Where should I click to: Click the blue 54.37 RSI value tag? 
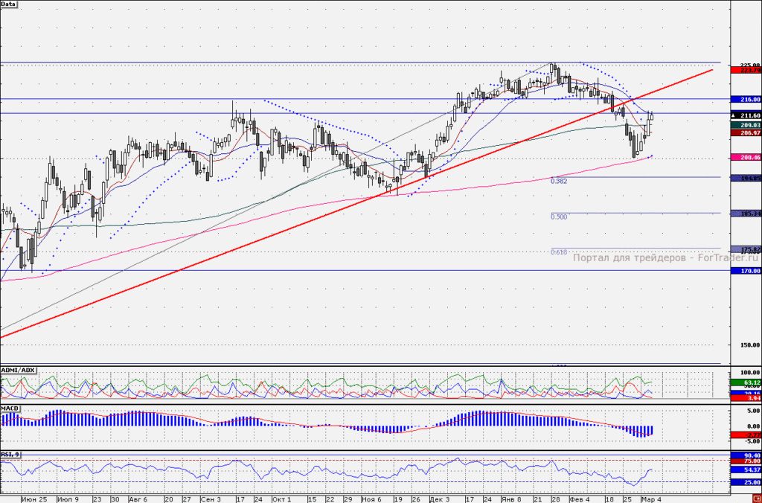pos(746,470)
